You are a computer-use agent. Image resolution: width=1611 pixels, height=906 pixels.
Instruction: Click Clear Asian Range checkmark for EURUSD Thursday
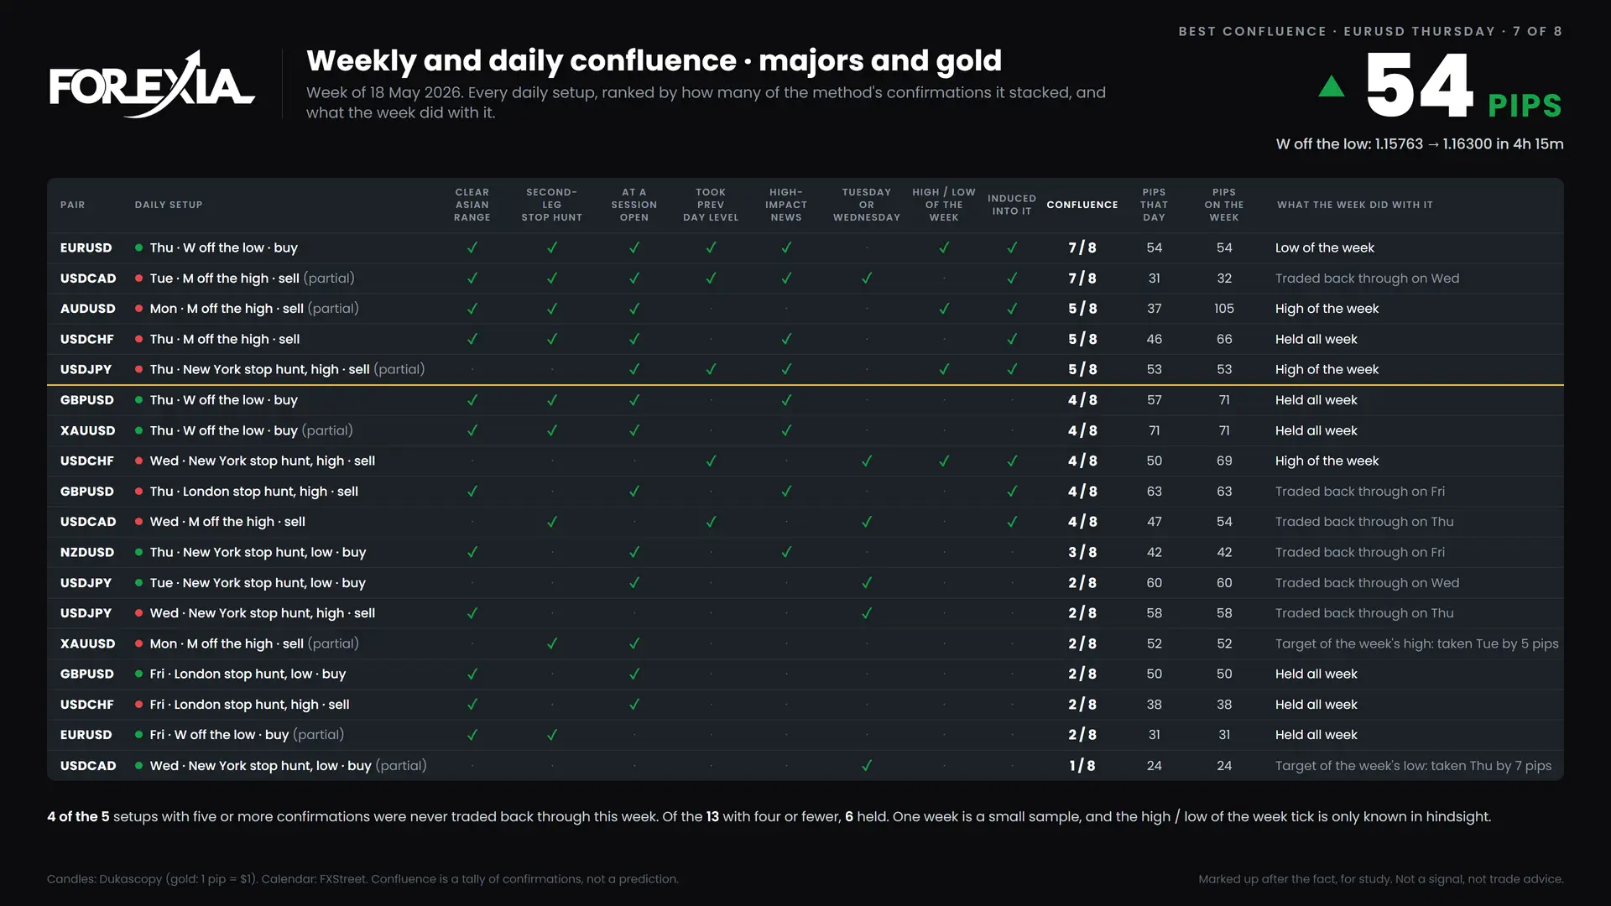click(472, 247)
